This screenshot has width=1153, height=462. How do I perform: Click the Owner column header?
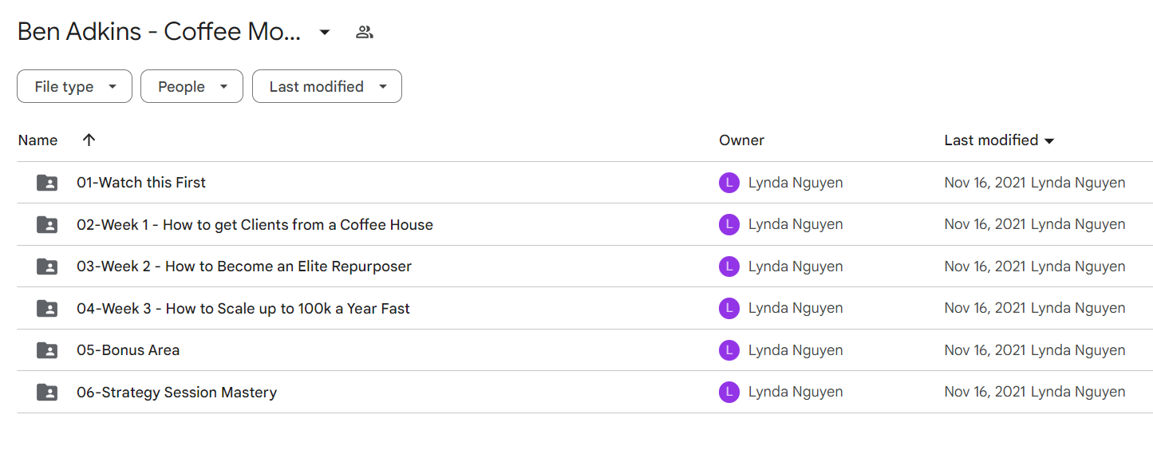[x=742, y=140]
